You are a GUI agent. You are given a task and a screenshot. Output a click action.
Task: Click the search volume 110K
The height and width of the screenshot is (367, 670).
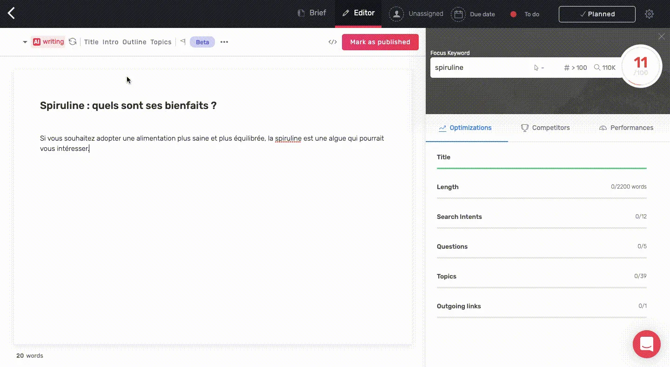605,68
